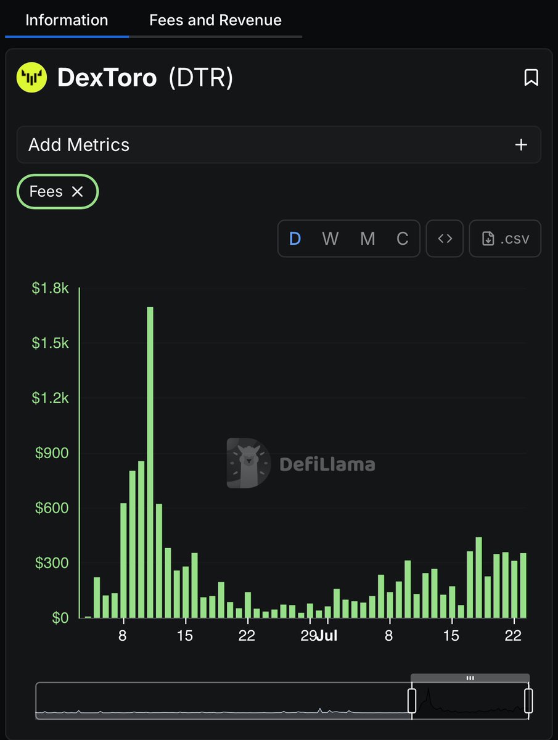Screen dimensions: 558x740
Task: Remove the Fees metric chip
Action: click(77, 192)
